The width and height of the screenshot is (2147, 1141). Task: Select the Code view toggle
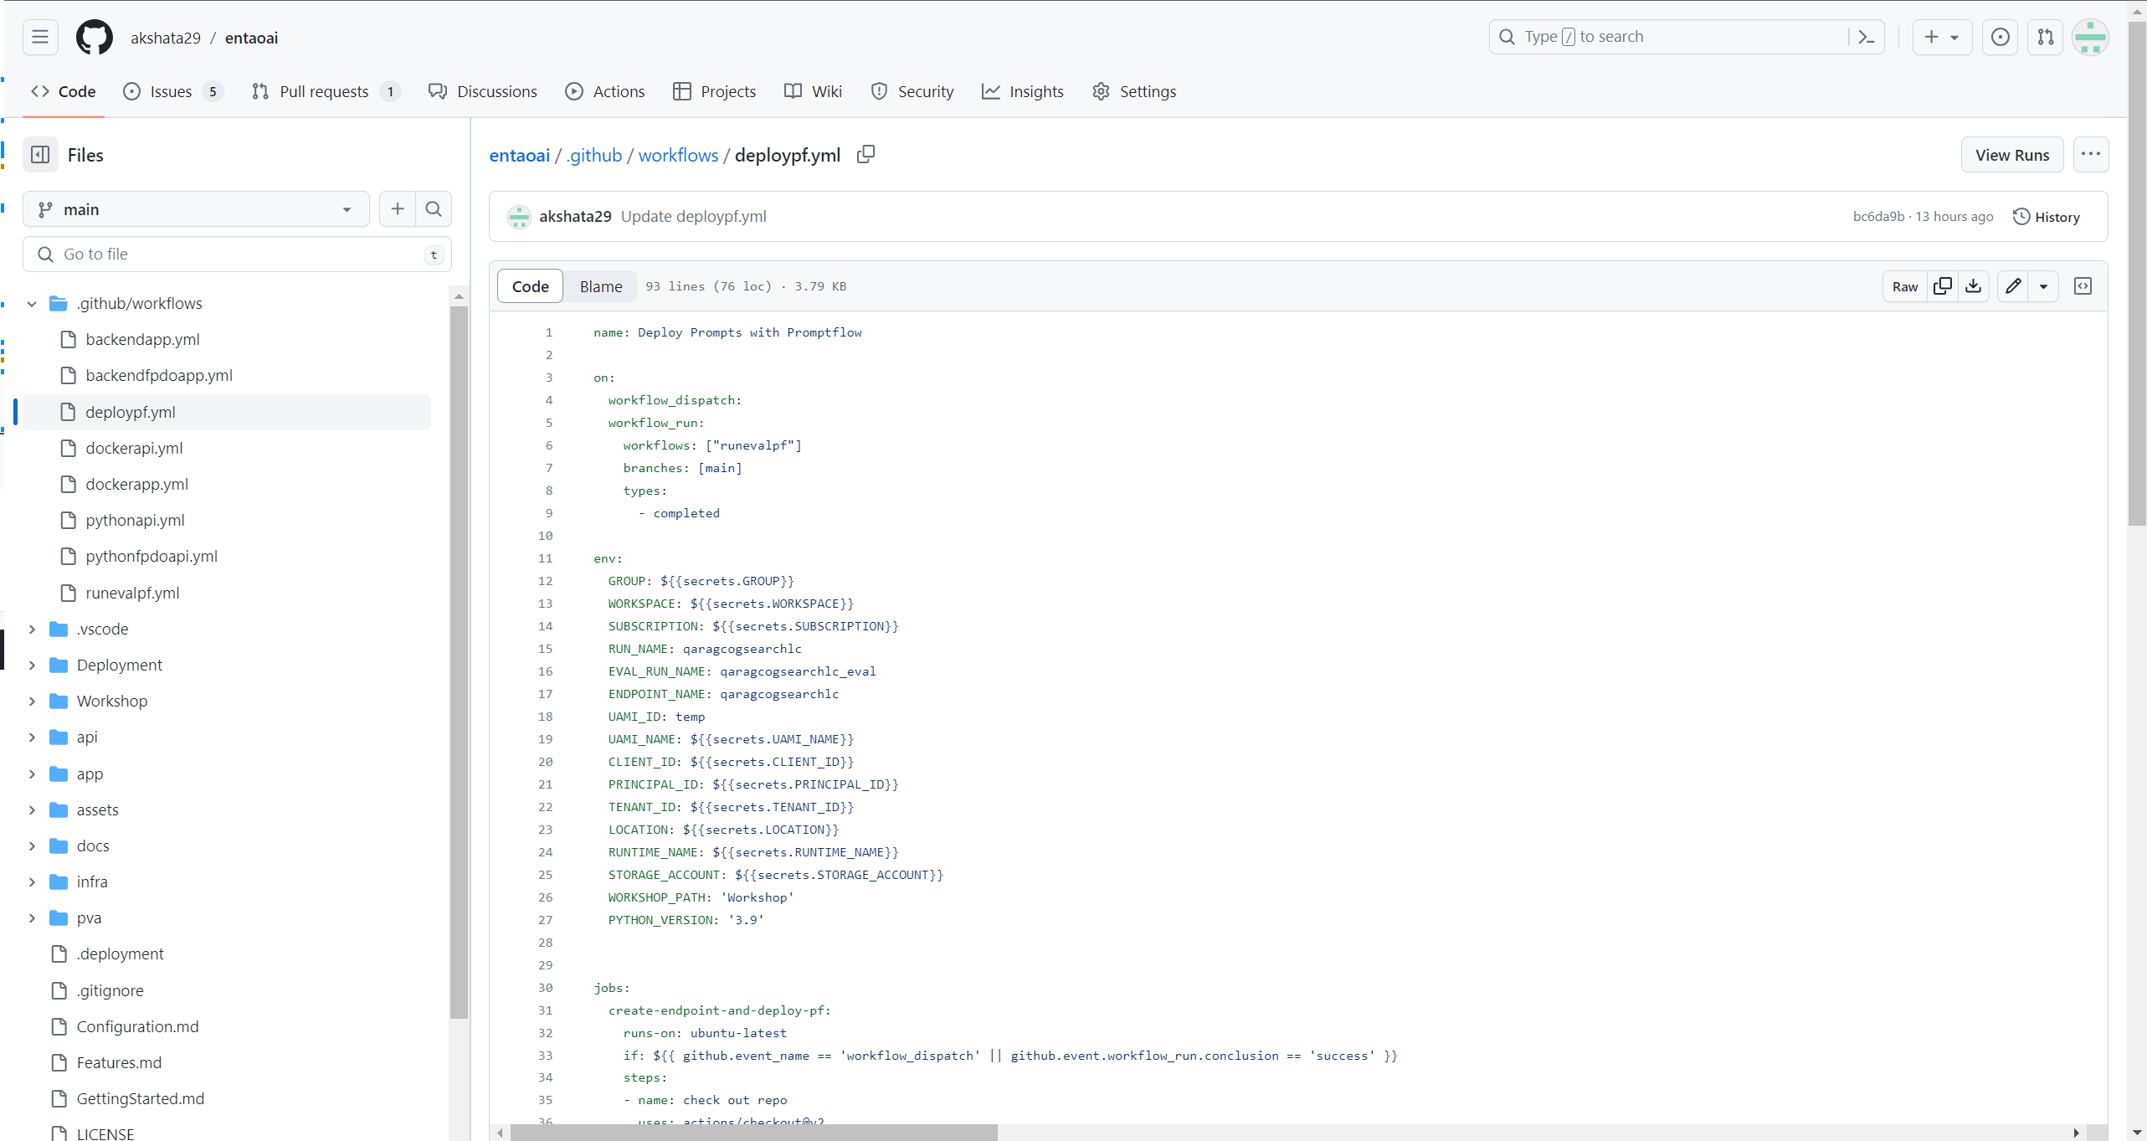[x=531, y=286]
